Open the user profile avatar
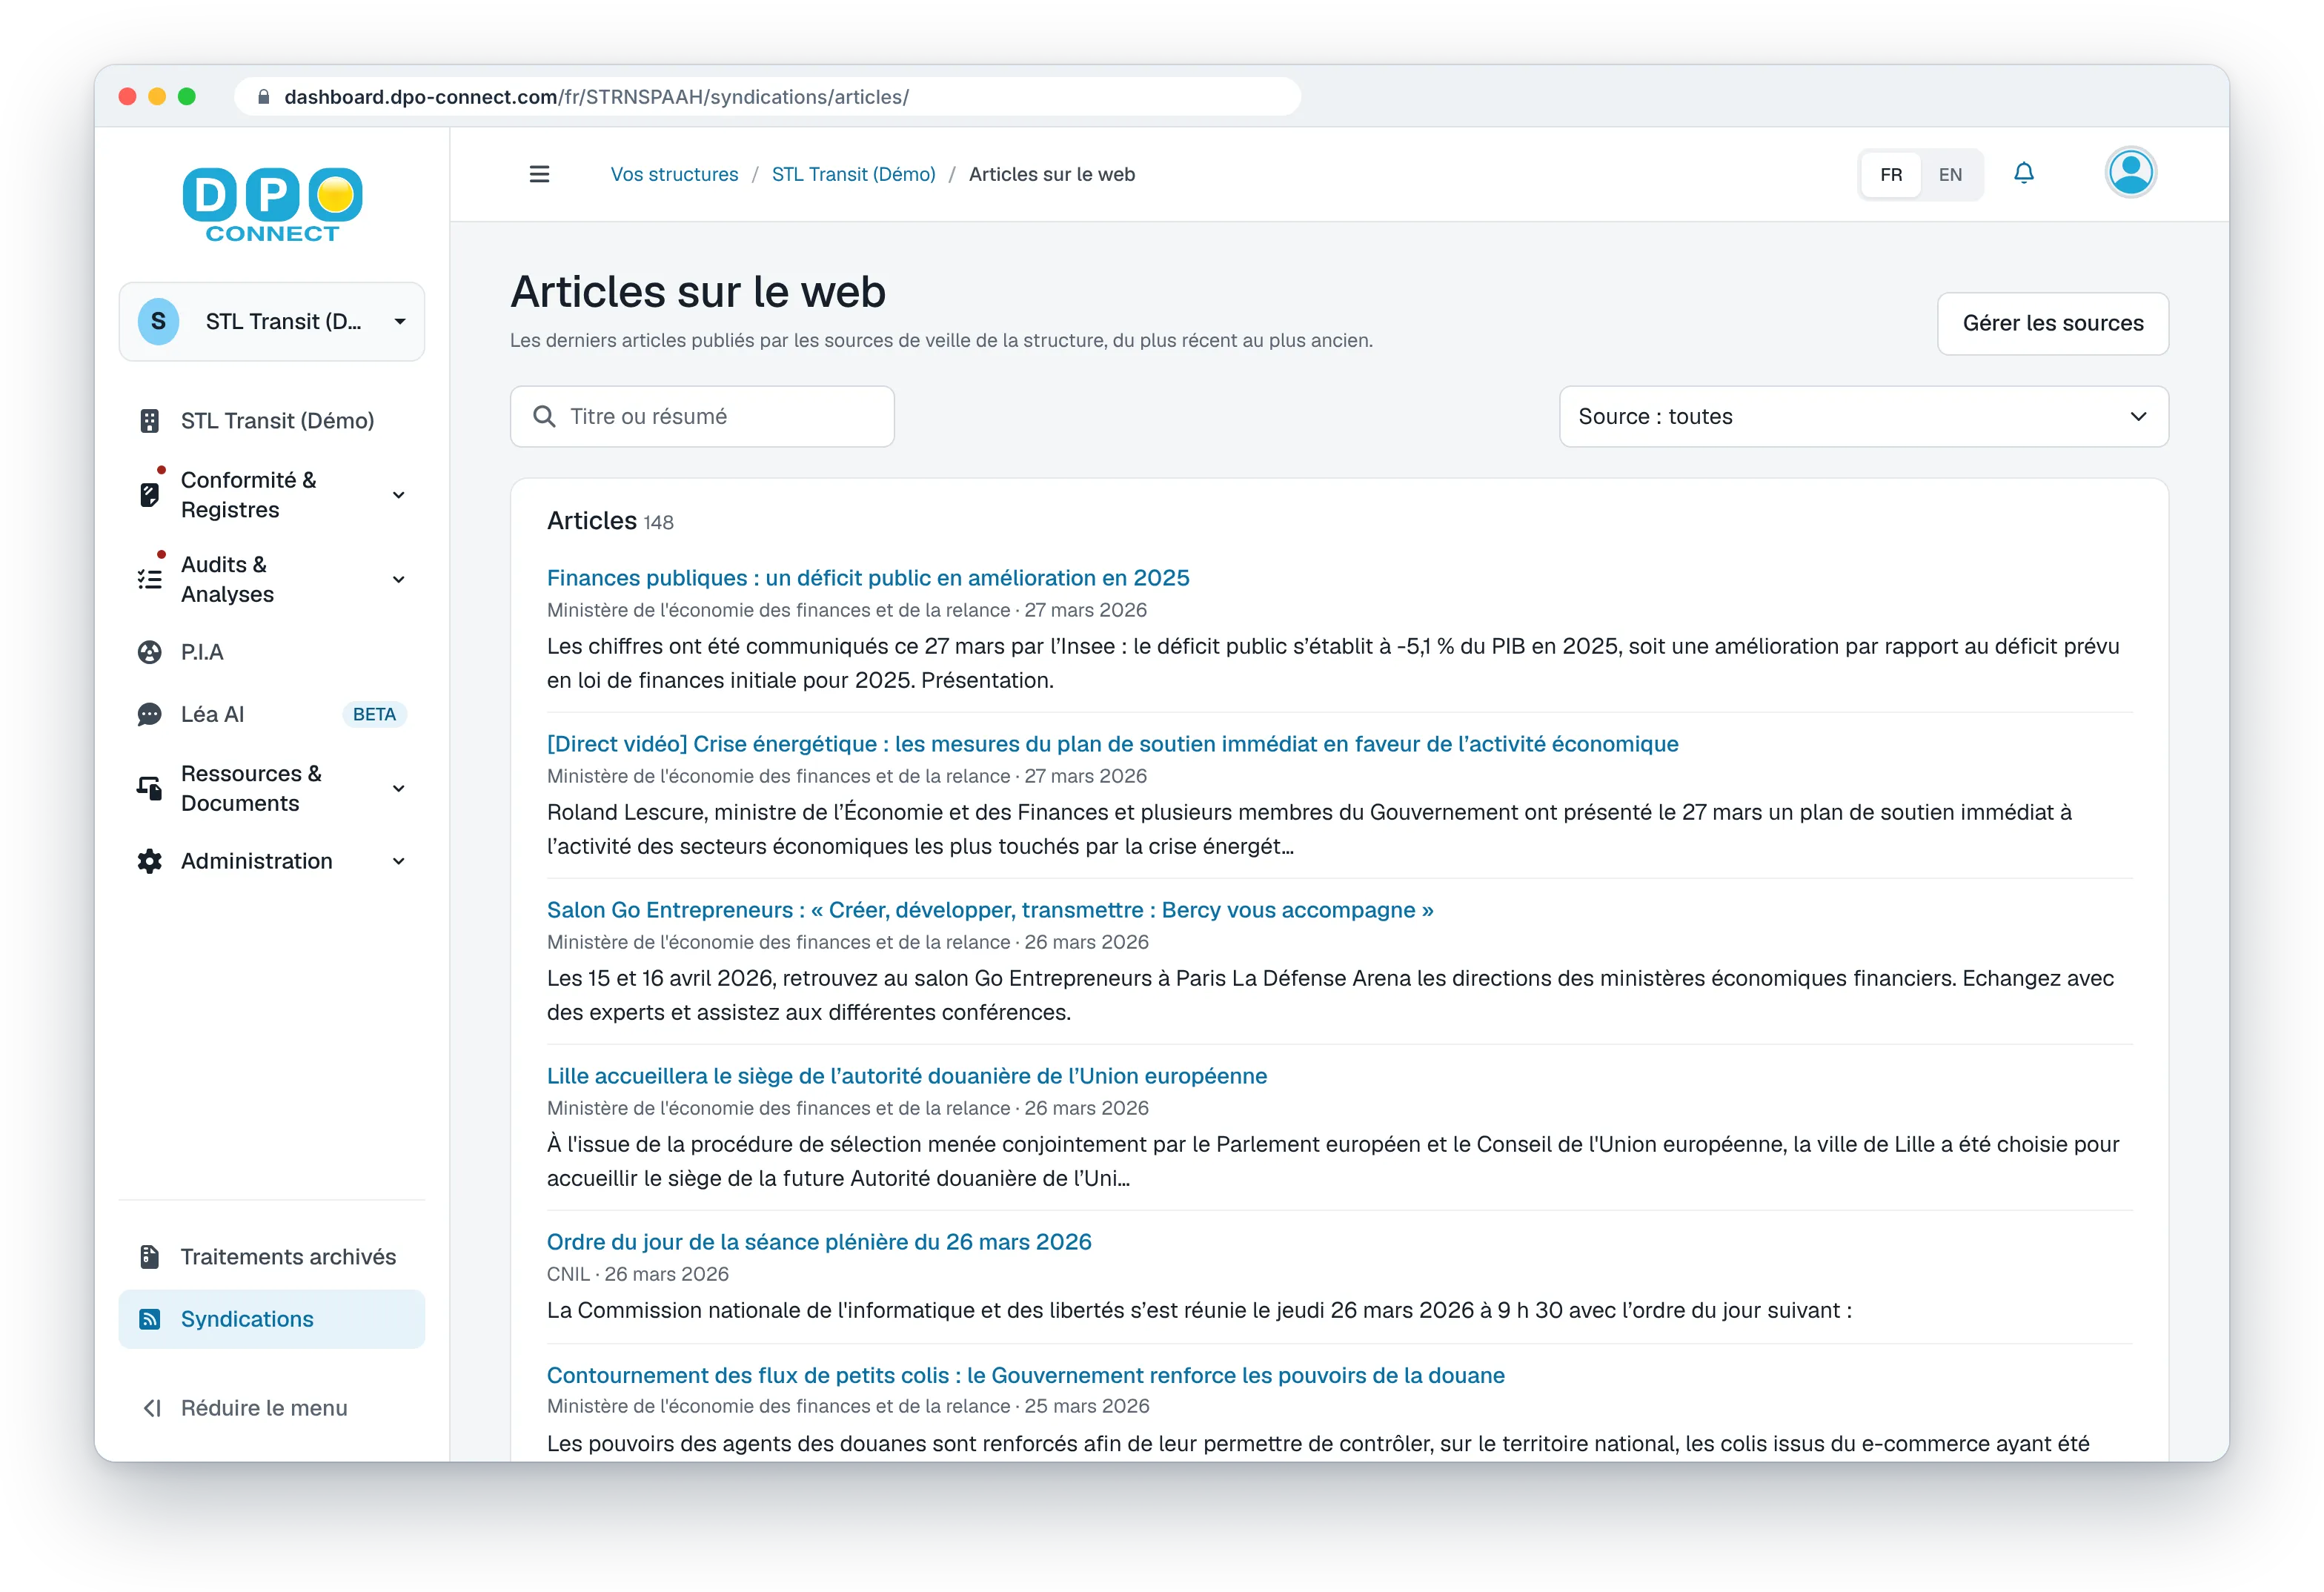2324x1592 pixels. coord(2130,173)
